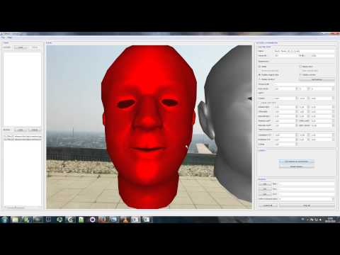Open the white ring icon on the taskbar
The image size is (340, 255).
[x=92, y=220]
